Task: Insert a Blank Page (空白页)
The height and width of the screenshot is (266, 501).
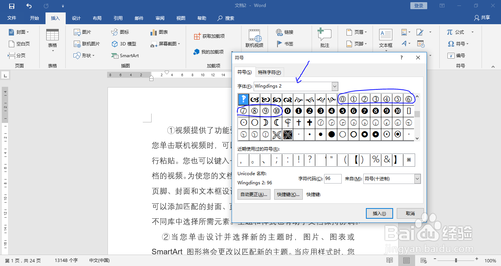Action: tap(19, 44)
